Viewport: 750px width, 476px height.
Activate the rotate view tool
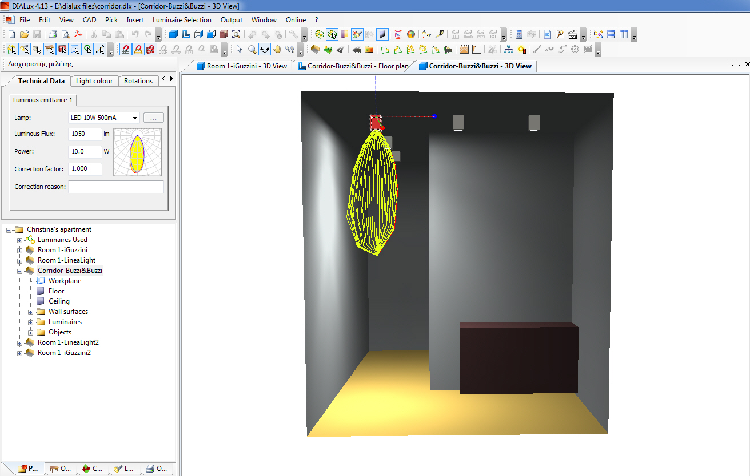tap(265, 49)
